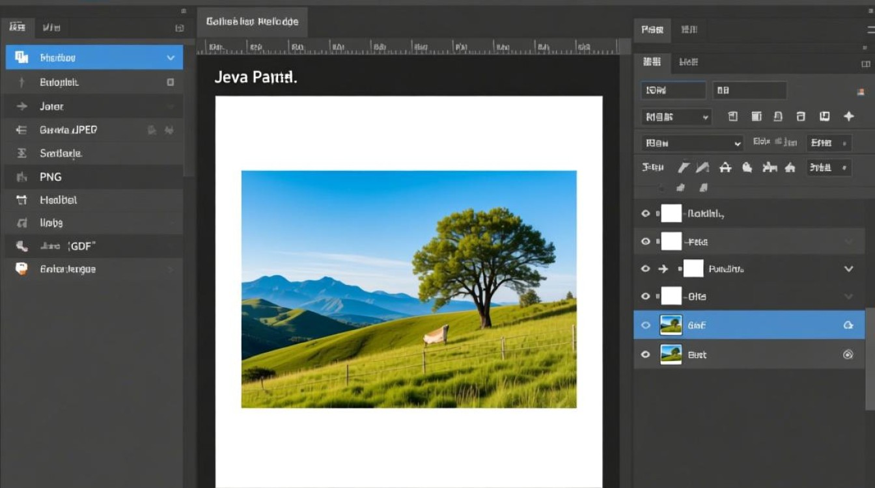This screenshot has height=488, width=875.
Task: Open the document tab above the ruler
Action: pos(252,21)
